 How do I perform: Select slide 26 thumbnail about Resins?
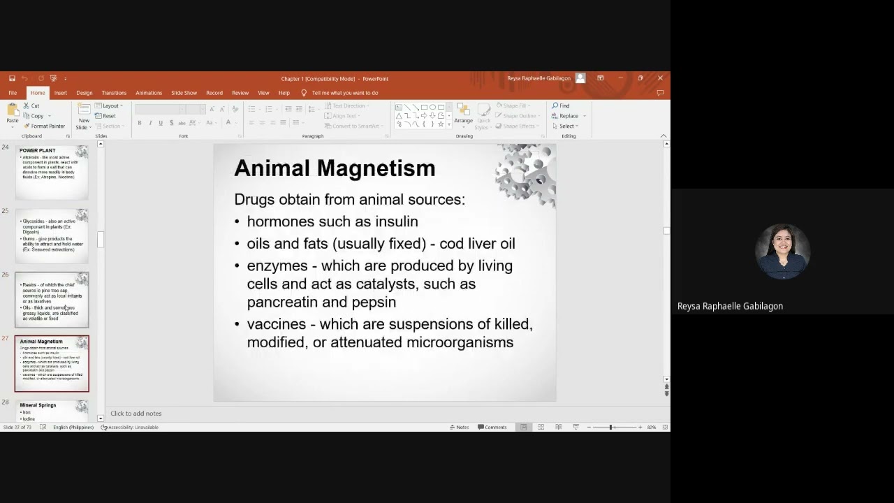pos(52,300)
